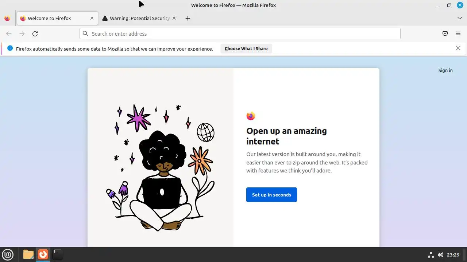Open a new tab with plus icon
This screenshot has width=467, height=262.
tap(188, 18)
